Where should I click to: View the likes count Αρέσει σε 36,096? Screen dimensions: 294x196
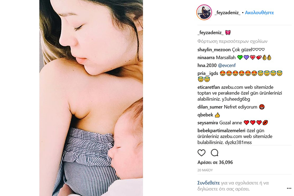215,162
